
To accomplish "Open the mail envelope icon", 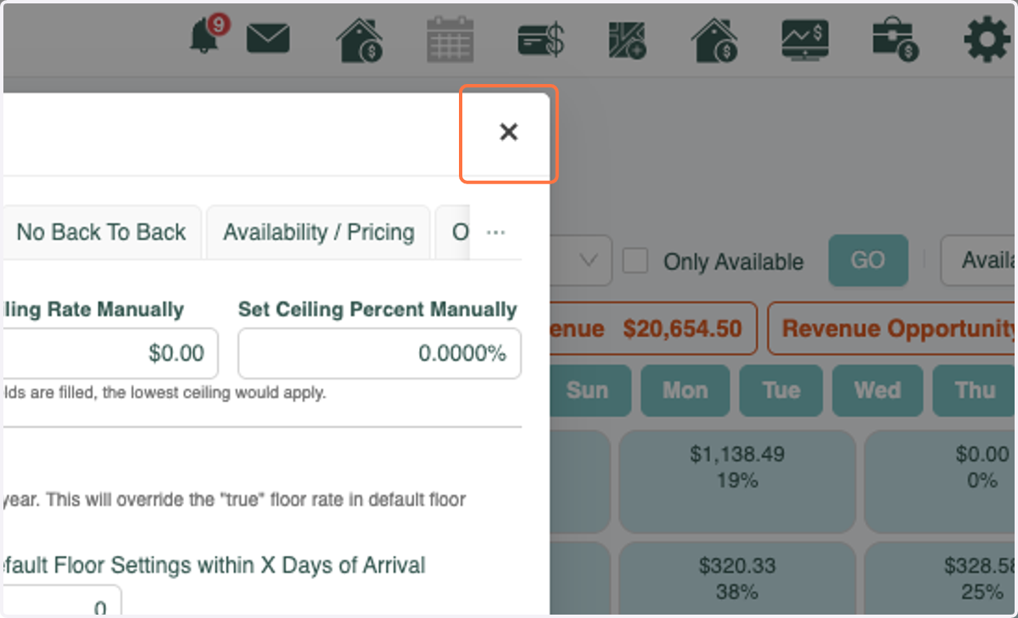I will point(268,38).
